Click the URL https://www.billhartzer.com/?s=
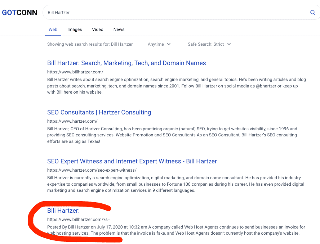Viewport: 320px width, 244px height. pyautogui.click(x=79, y=220)
